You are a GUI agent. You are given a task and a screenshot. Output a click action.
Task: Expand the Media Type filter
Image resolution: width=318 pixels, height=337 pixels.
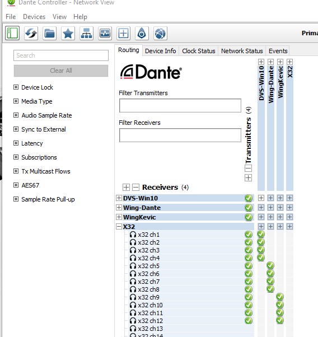click(16, 101)
